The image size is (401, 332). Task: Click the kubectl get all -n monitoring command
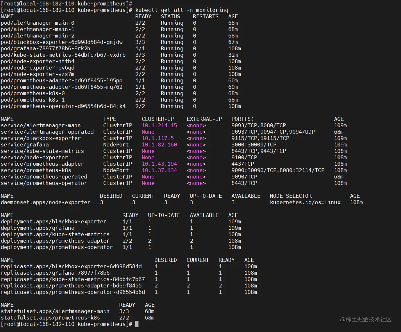coord(182,10)
